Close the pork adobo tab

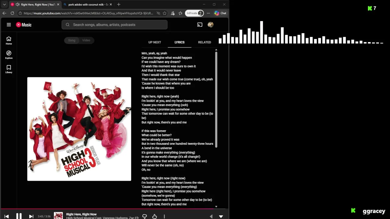(111, 5)
